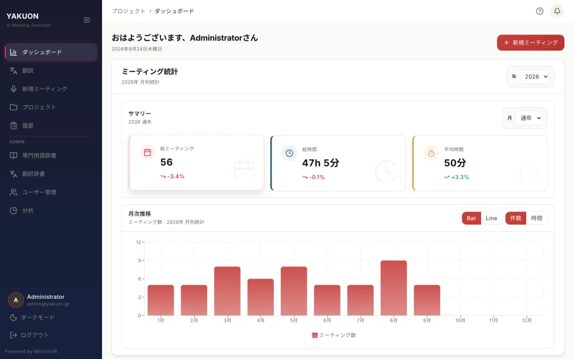Click the ダッシュボード breadcrumb
Image resolution: width=574 pixels, height=359 pixels.
[x=174, y=11]
